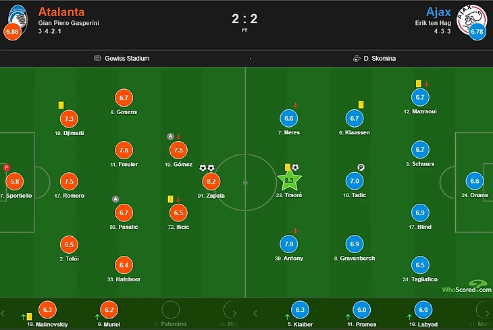This screenshot has height=330, width=493.
Task: Click the stadium icon beside Gewiss Stadium
Action: (97, 58)
